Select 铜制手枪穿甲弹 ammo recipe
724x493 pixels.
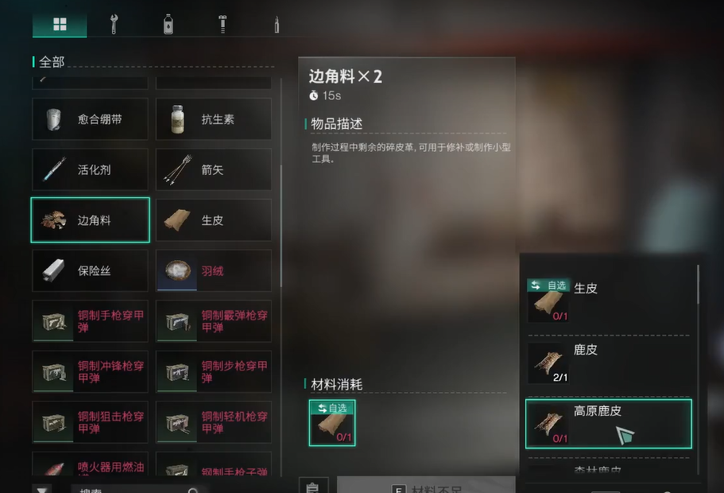(90, 321)
